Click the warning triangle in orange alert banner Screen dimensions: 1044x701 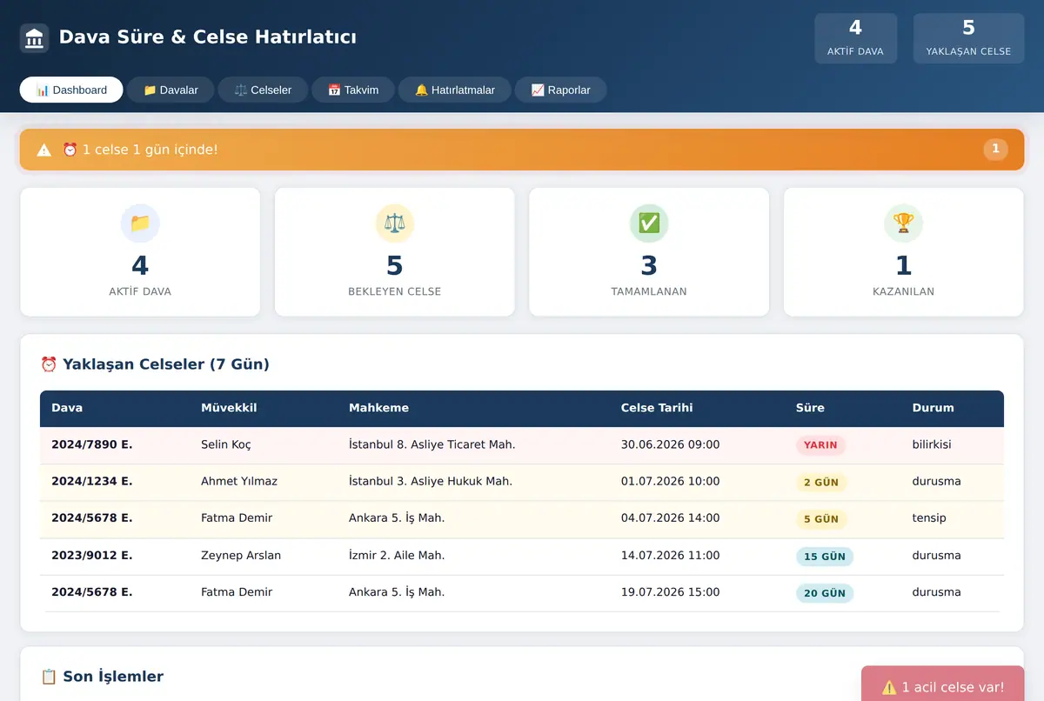pyautogui.click(x=44, y=150)
